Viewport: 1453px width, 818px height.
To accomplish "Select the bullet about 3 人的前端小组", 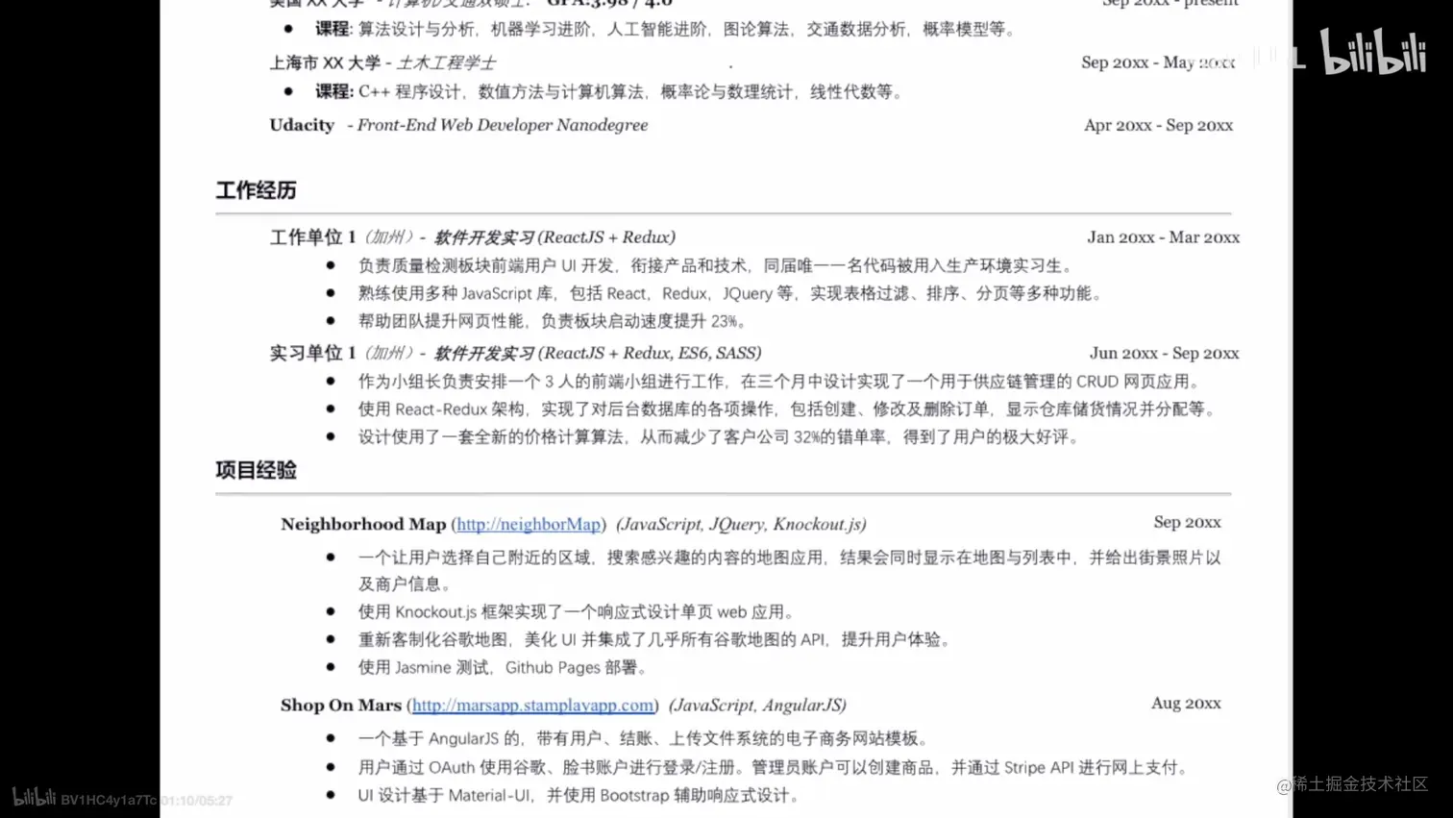I will coord(779,381).
